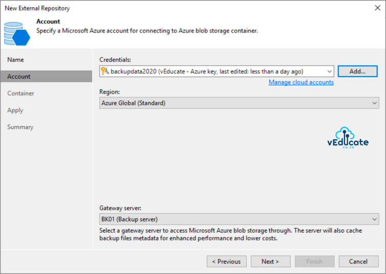386x274 pixels.
Task: Open the Manage cloud accounts link
Action: click(x=301, y=82)
